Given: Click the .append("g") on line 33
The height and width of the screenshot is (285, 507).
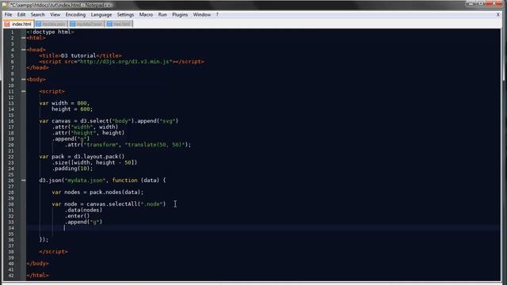Looking at the screenshot, I should click(83, 222).
